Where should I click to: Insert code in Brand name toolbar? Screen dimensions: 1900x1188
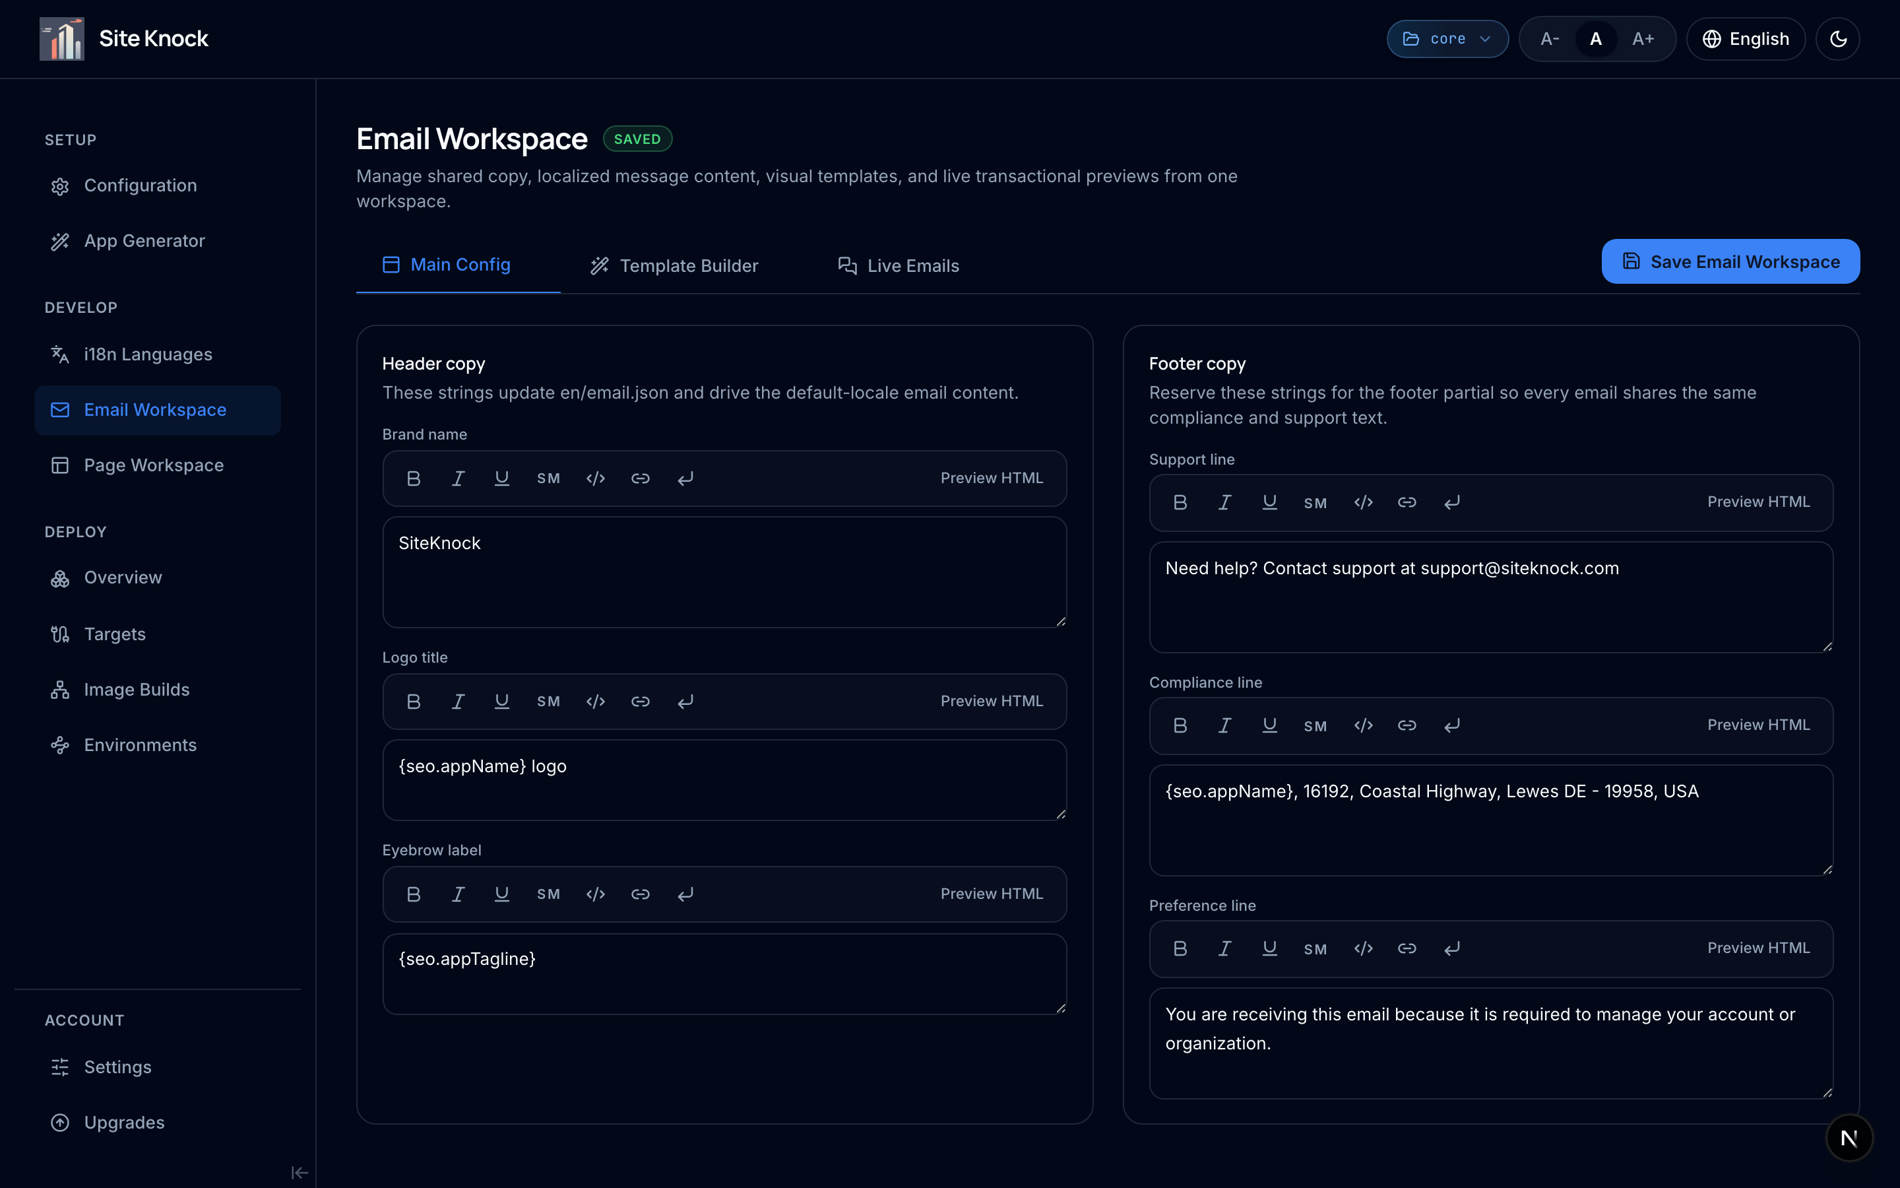click(x=596, y=478)
